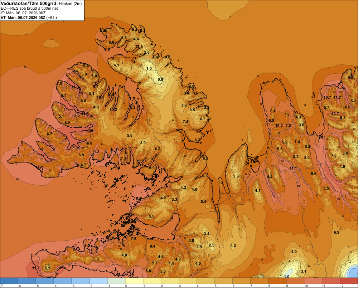The image size is (358, 288).
Task: Click the 'Veðurstofan/T2m 500grid' title text
Action: (x=29, y=4)
